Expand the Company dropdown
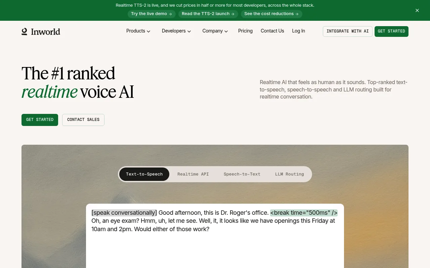 pos(215,31)
